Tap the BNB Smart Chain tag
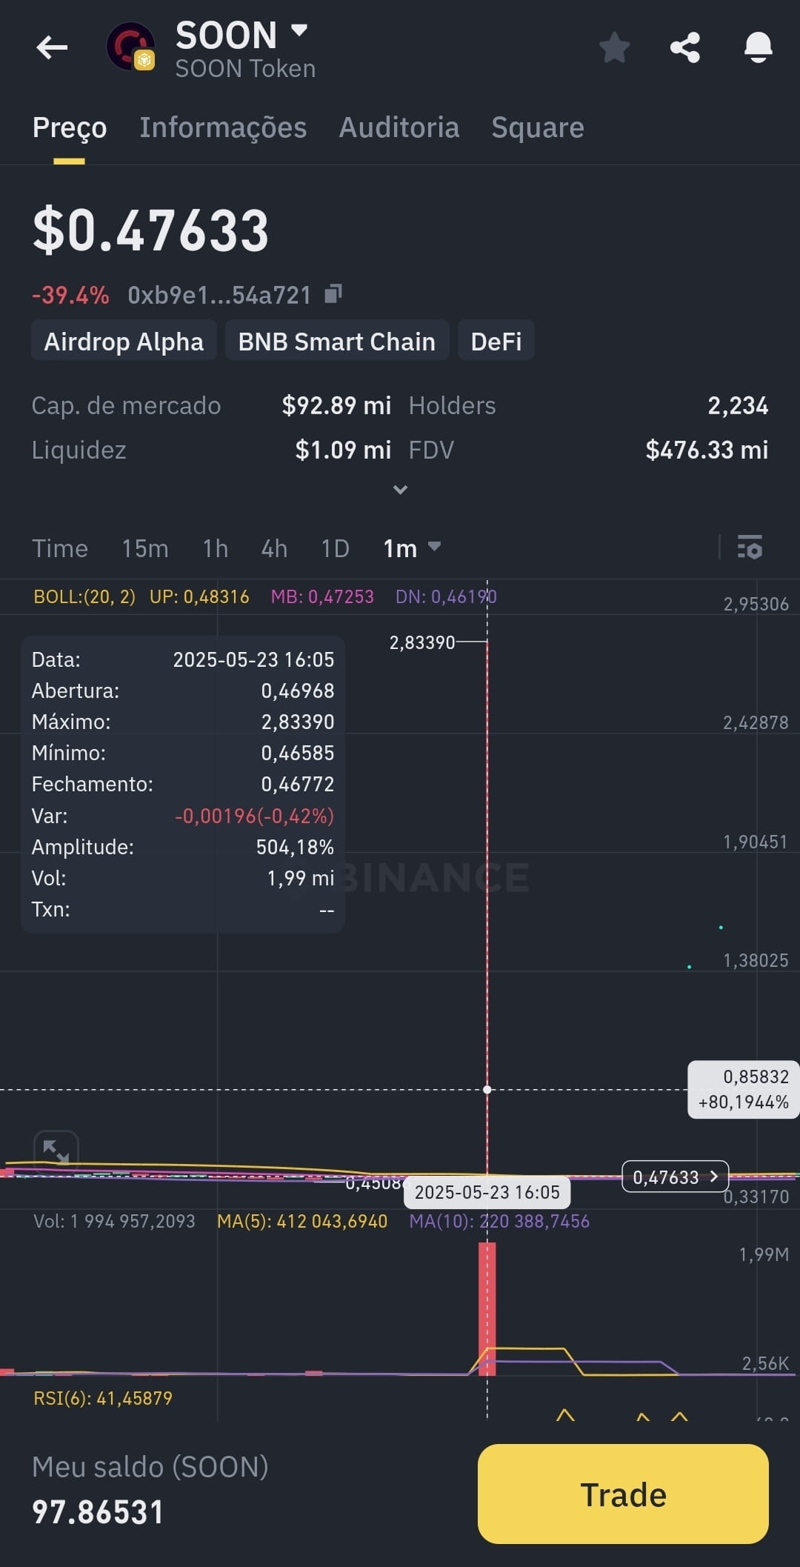Viewport: 800px width, 1567px height. pyautogui.click(x=337, y=341)
